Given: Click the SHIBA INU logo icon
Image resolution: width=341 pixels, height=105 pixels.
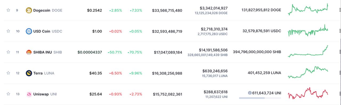Looking at the screenshot, I should pyautogui.click(x=29, y=52).
